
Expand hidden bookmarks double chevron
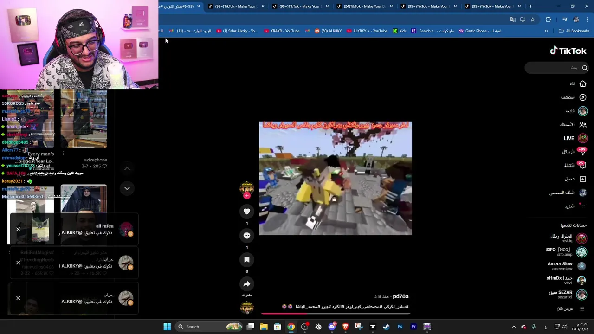tap(546, 31)
